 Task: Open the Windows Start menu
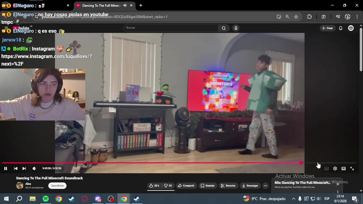tap(6, 199)
